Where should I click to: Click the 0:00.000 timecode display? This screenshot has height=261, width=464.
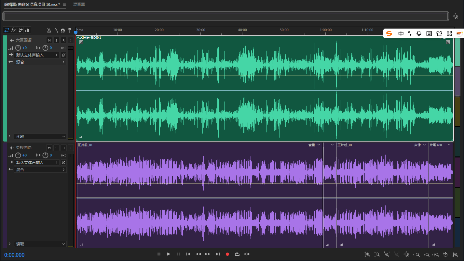click(x=14, y=255)
